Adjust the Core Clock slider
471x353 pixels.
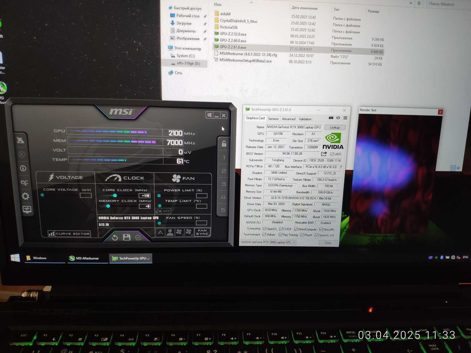point(115,196)
